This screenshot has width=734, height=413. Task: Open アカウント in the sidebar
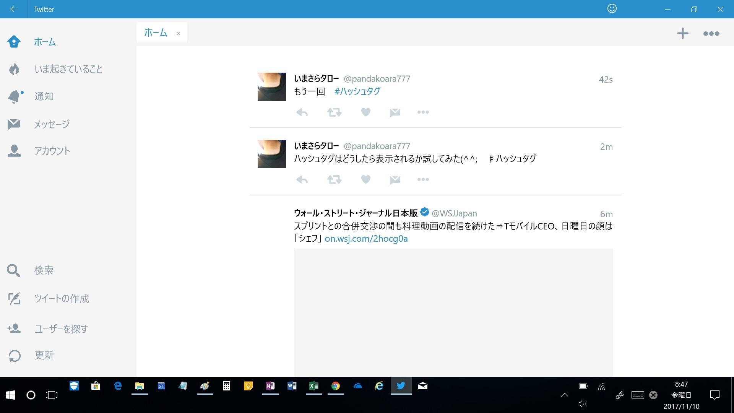click(52, 151)
